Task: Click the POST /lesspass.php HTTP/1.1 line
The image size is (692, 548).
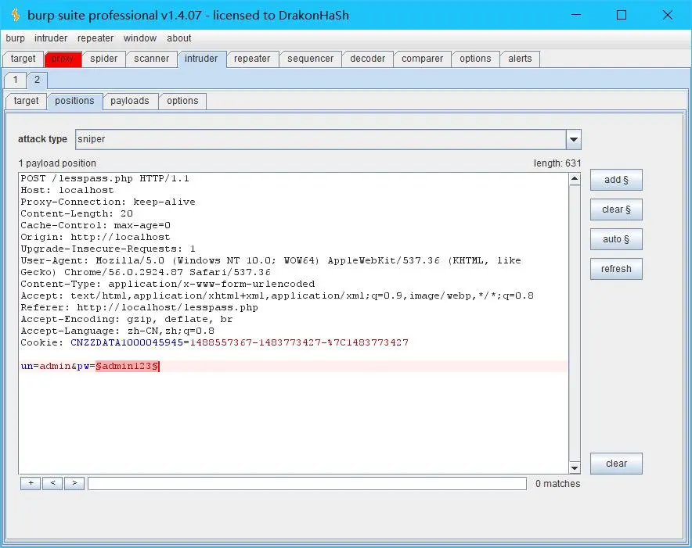Action: point(105,178)
